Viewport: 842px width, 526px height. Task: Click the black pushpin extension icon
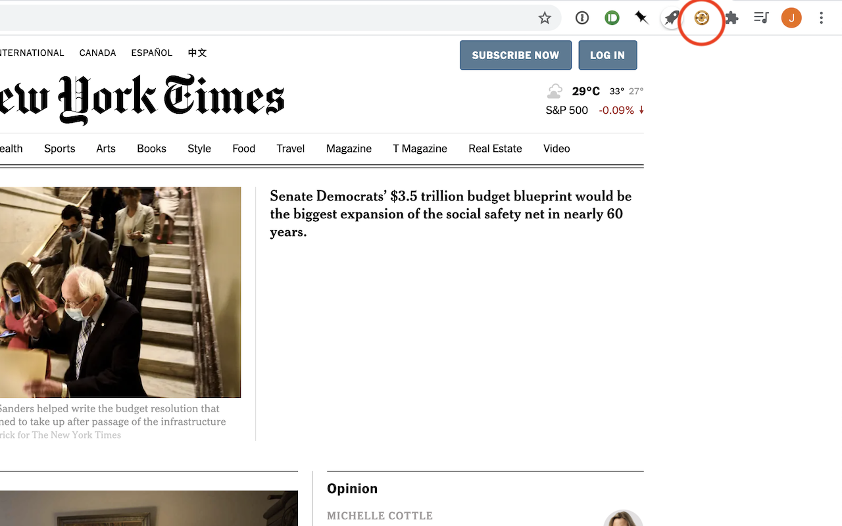pyautogui.click(x=641, y=18)
